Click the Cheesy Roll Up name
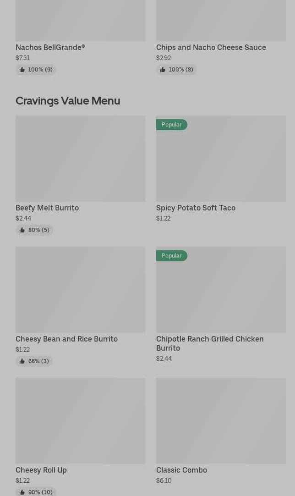Image resolution: width=295 pixels, height=496 pixels. point(41,470)
